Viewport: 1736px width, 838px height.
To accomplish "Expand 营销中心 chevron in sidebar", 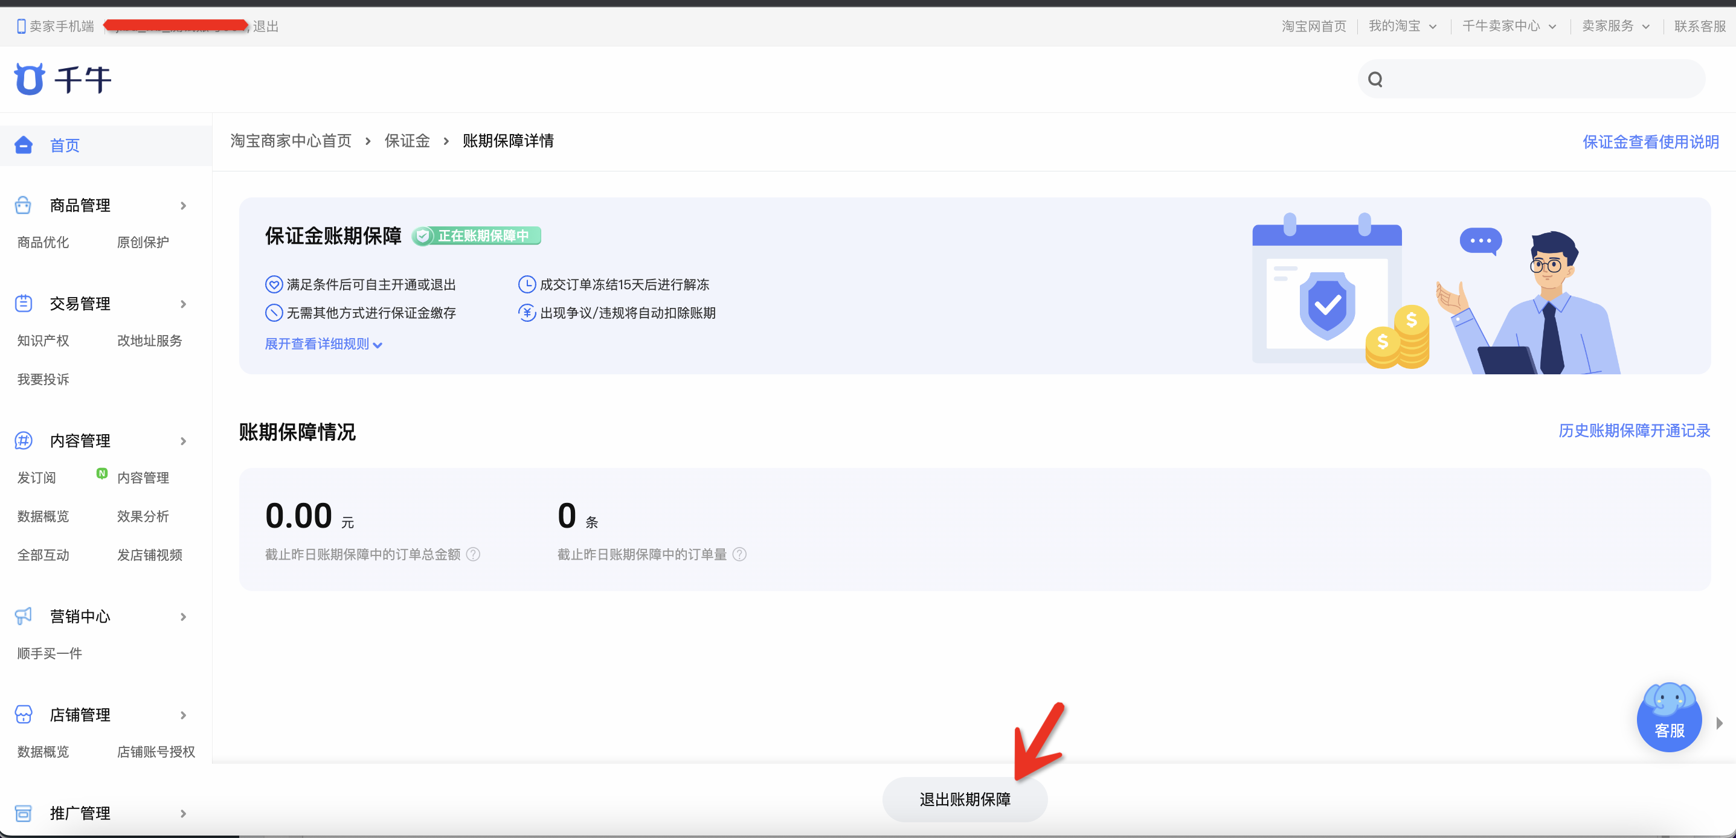I will 182,616.
